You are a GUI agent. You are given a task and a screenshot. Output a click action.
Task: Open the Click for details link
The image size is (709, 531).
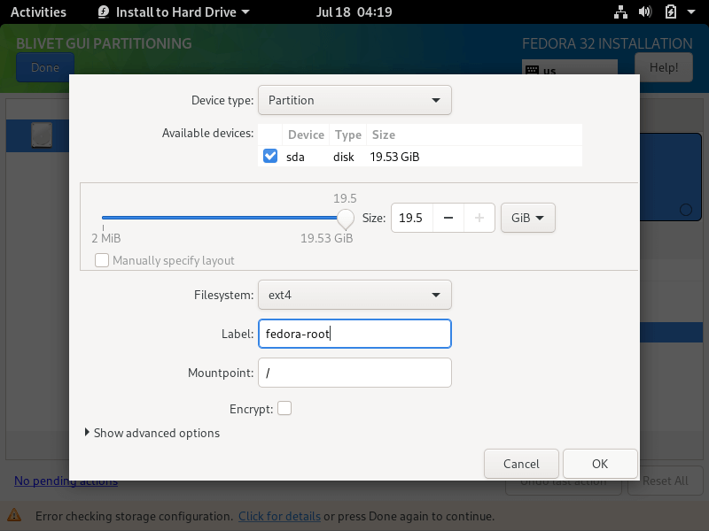(279, 515)
